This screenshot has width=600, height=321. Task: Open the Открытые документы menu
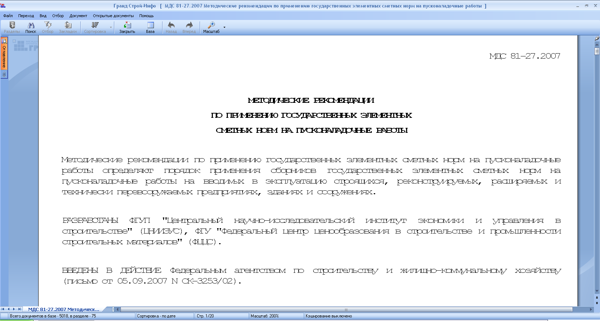click(x=113, y=16)
